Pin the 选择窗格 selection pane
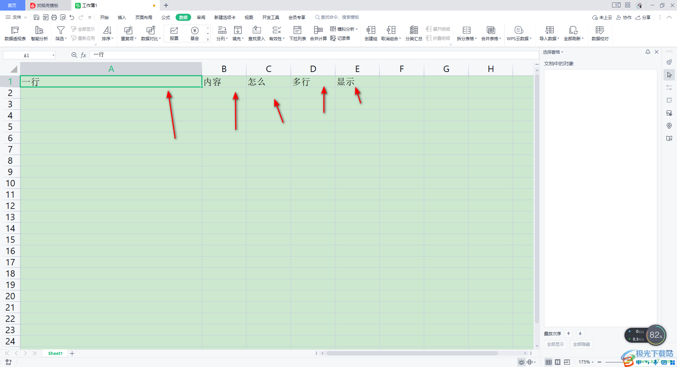 click(x=648, y=52)
